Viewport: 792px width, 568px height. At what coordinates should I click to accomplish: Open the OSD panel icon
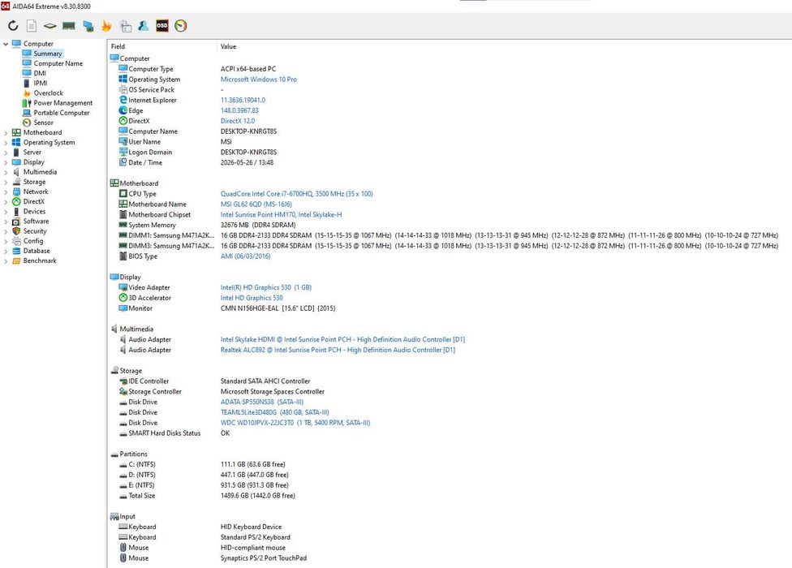162,25
